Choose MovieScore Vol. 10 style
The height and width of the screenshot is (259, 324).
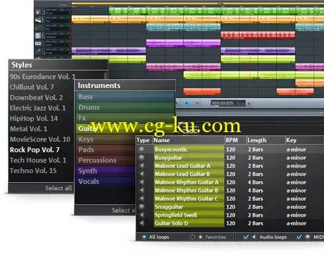[x=40, y=139]
